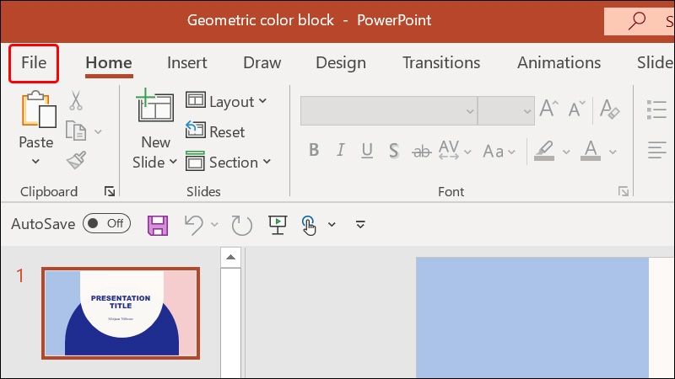This screenshot has height=379, width=675.
Task: Open the font size combo box
Action: coord(506,111)
